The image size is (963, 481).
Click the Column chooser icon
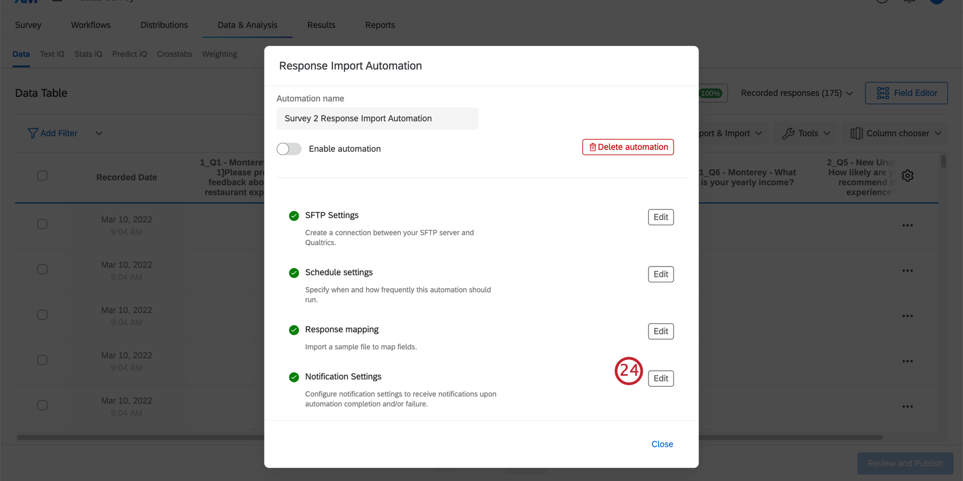856,133
